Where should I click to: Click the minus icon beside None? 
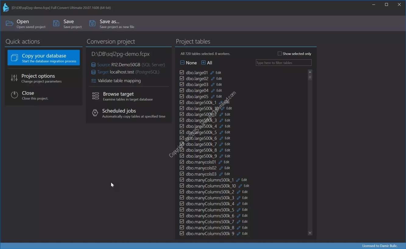click(x=182, y=63)
